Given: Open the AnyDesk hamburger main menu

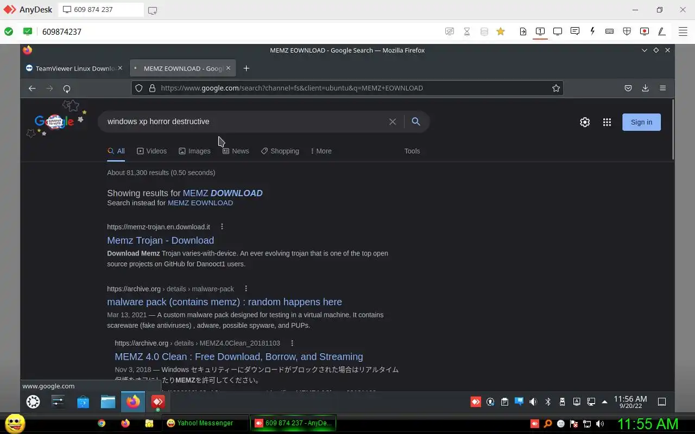Looking at the screenshot, I should click(683, 31).
